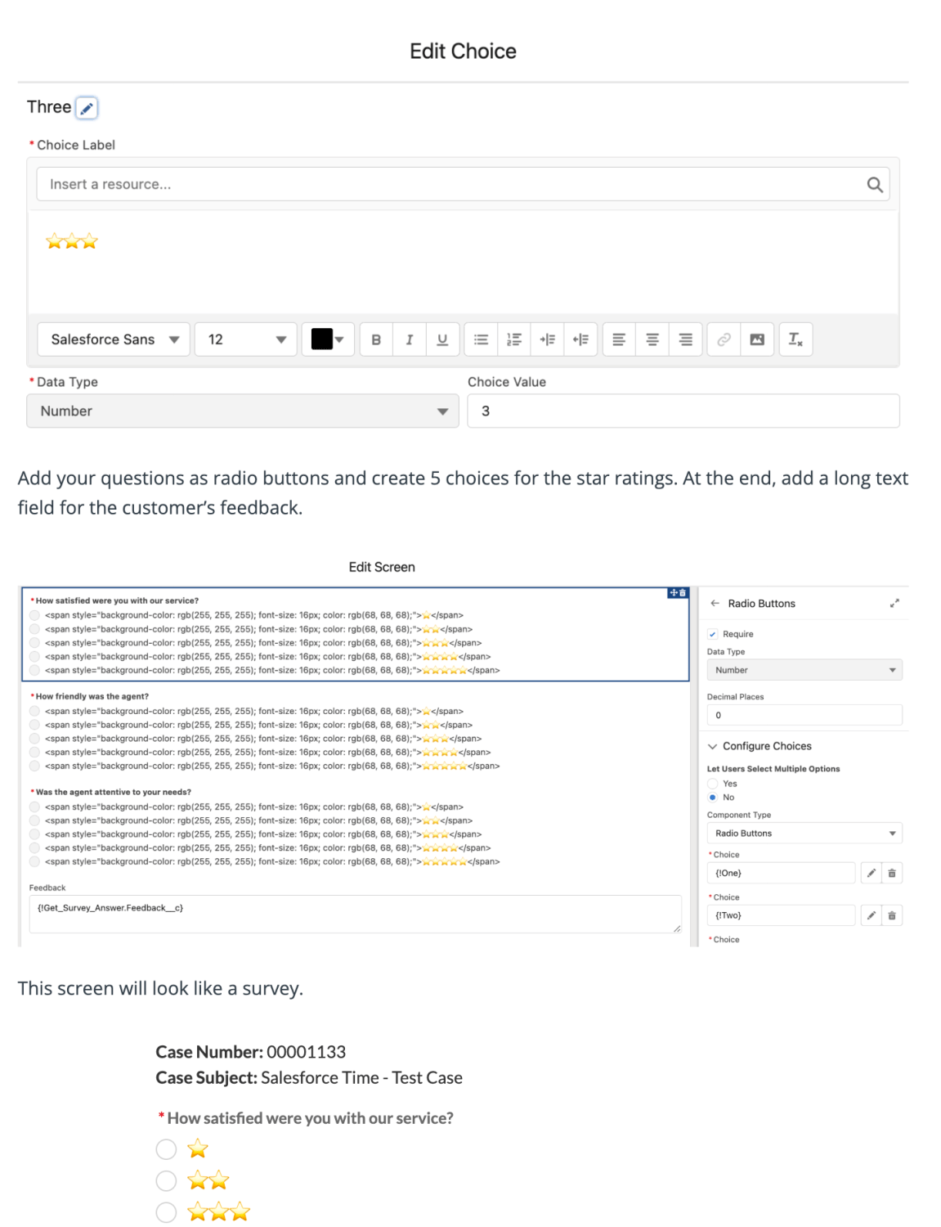Collapse the Configure Choices section
The image size is (941, 1227).
point(712,745)
